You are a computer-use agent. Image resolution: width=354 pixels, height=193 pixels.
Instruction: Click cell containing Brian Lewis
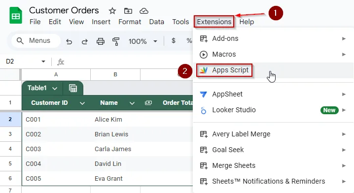click(115, 134)
